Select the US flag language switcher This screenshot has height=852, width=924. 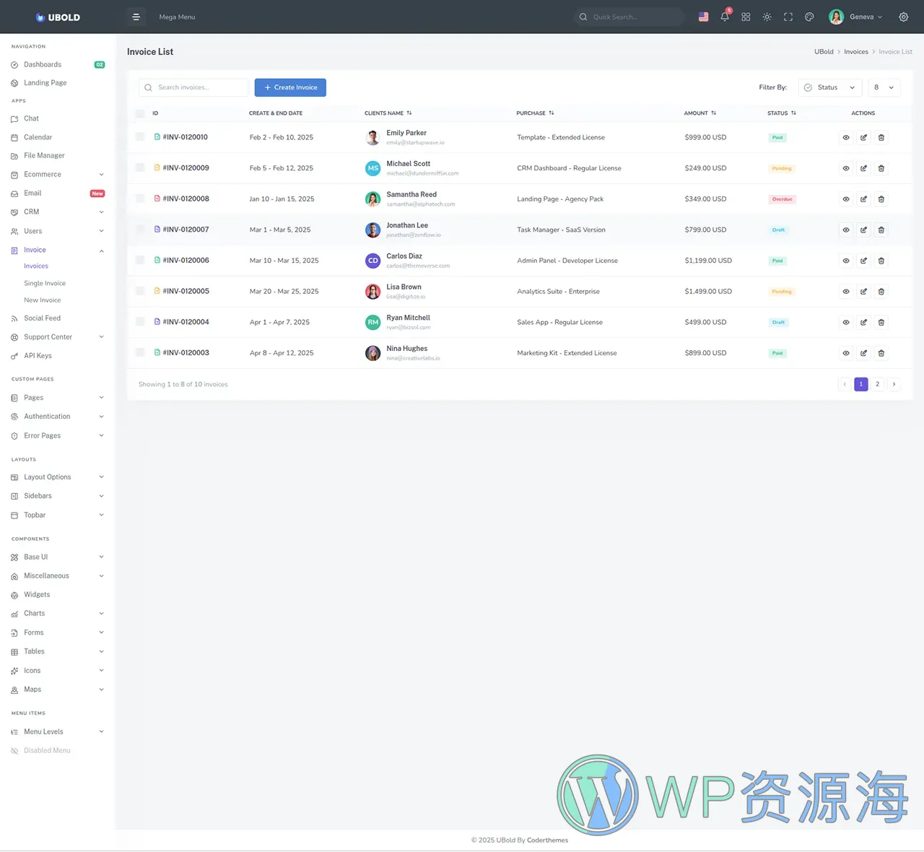(x=703, y=17)
